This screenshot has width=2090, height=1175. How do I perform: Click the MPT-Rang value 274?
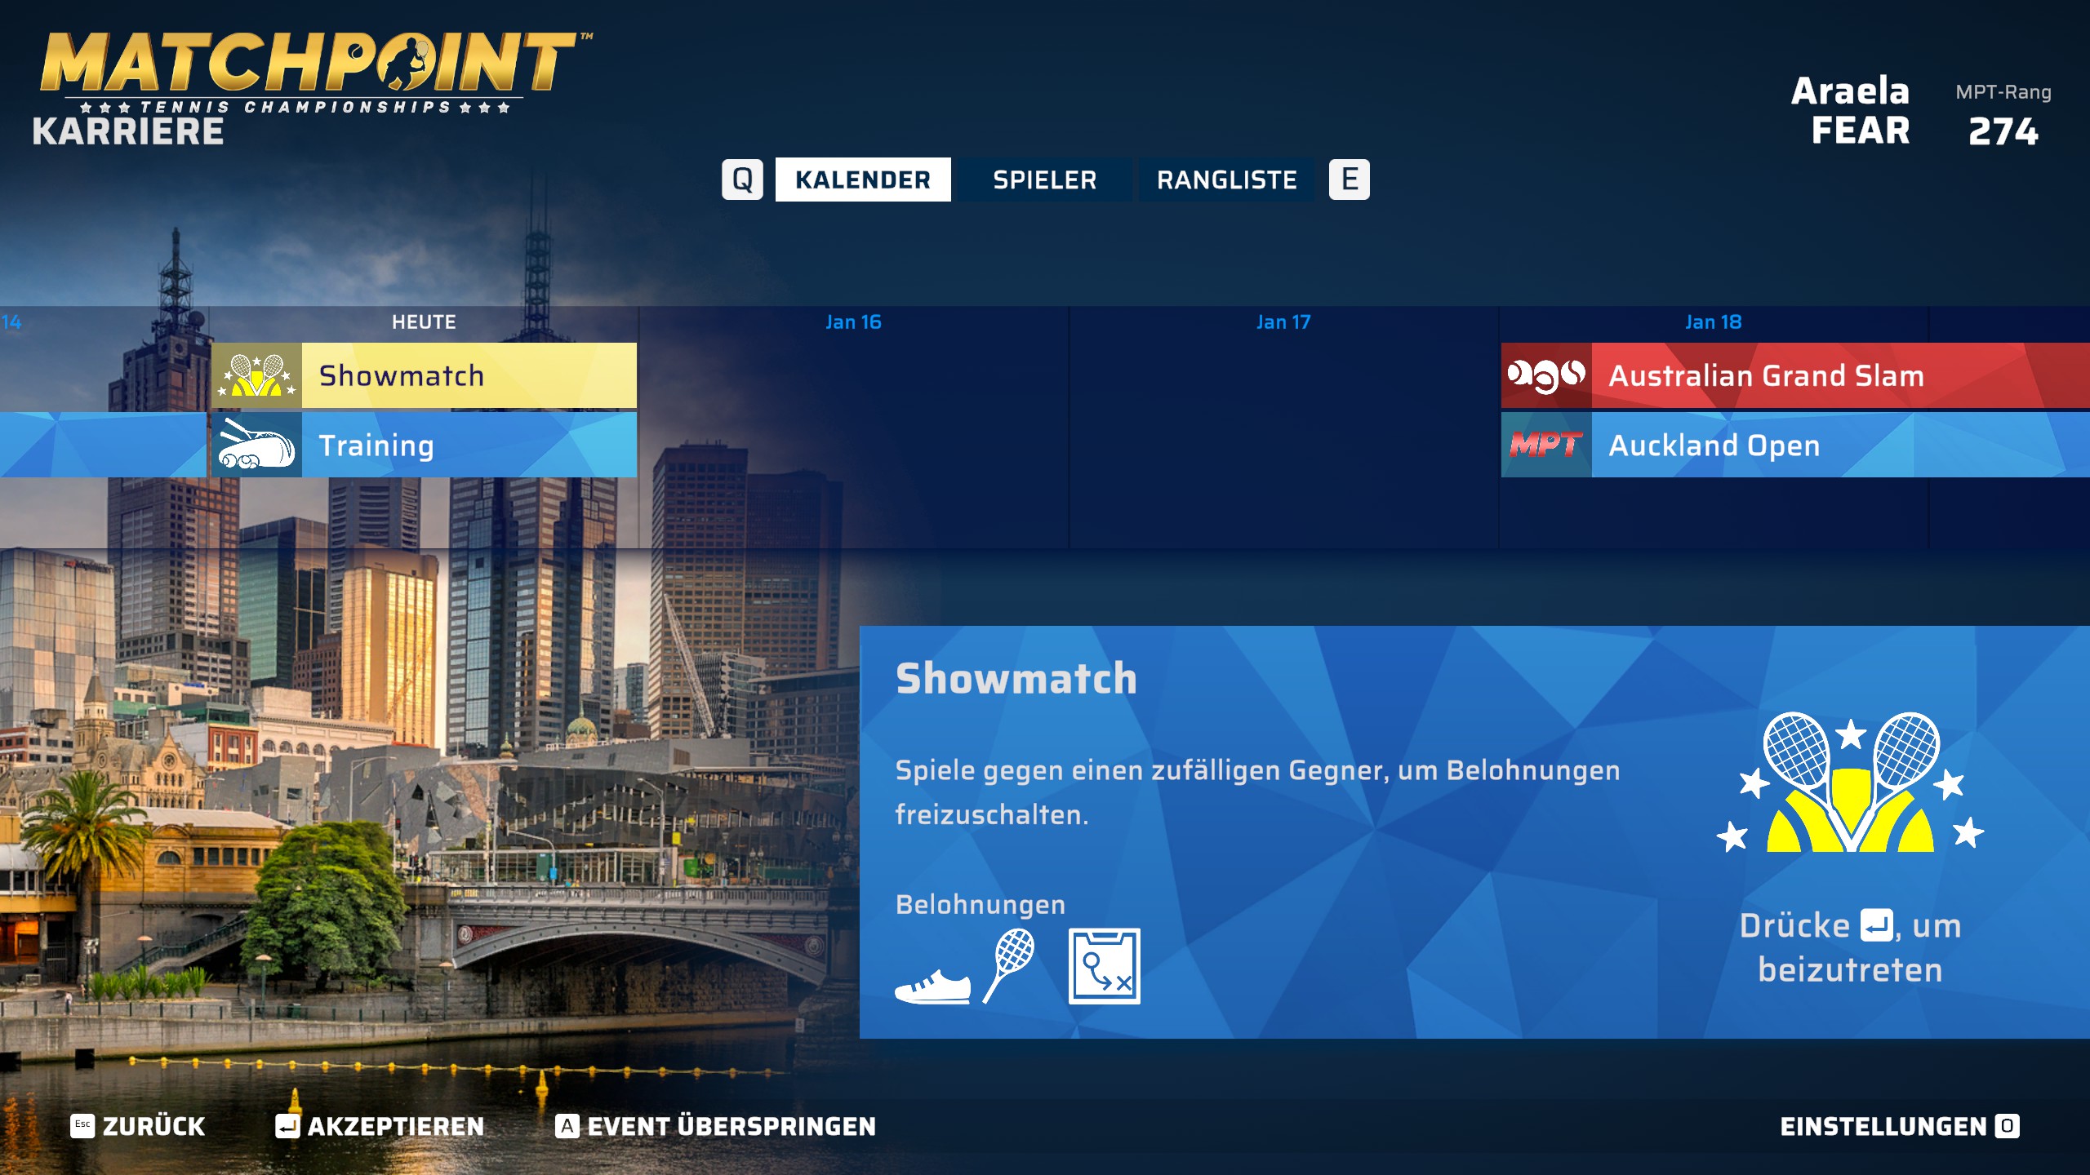[x=2003, y=131]
